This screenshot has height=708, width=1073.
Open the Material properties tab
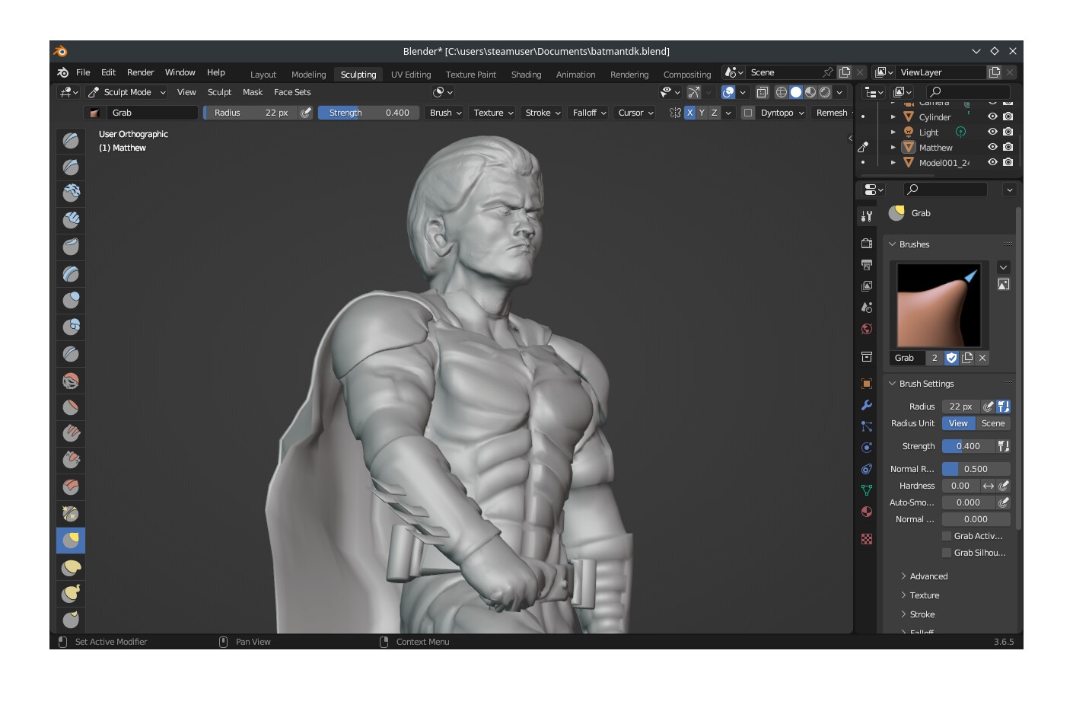click(x=867, y=512)
